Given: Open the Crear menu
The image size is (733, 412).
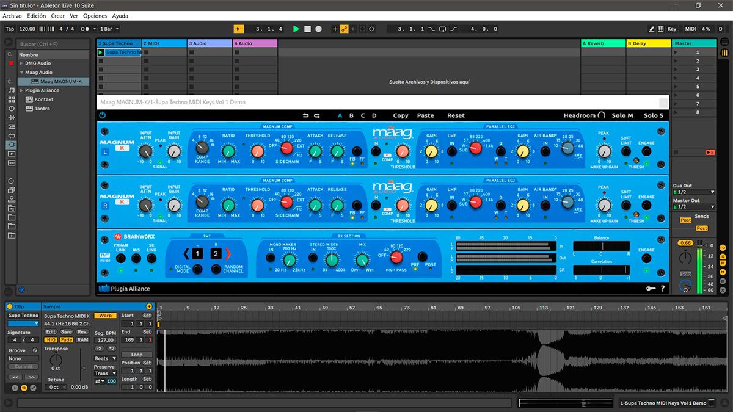Looking at the screenshot, I should tap(58, 16).
